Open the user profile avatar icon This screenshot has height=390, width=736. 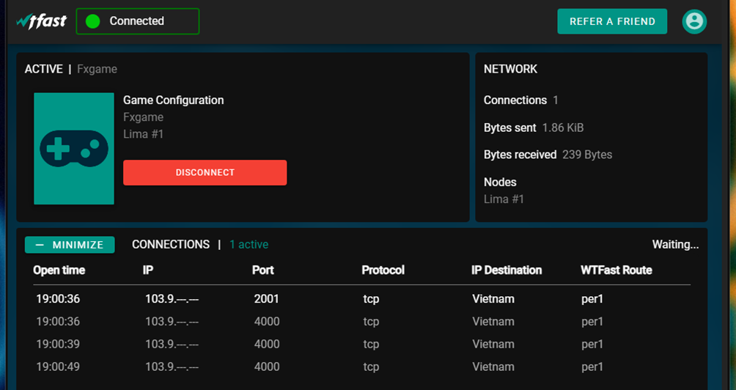click(x=693, y=21)
